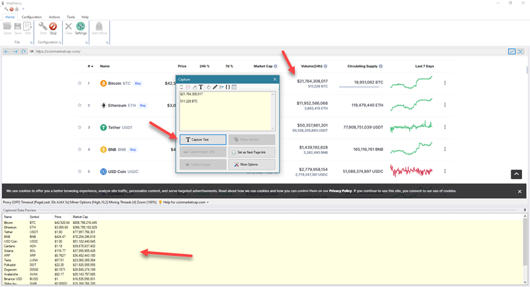Image resolution: width=530 pixels, height=287 pixels.
Task: Select the text tool in Capture toolbar
Action: click(201, 87)
